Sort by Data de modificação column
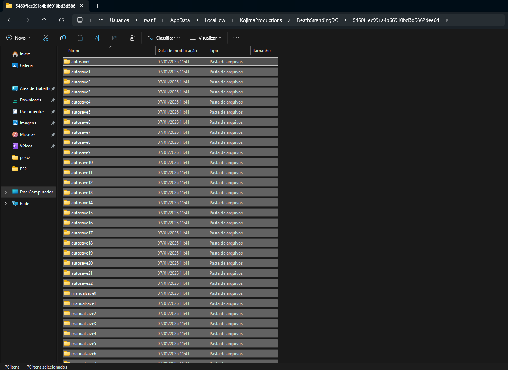This screenshot has width=508, height=370. [181, 51]
